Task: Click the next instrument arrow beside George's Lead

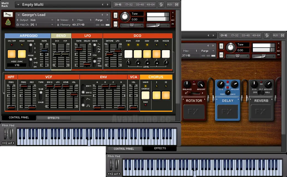Action: (x=107, y=15)
